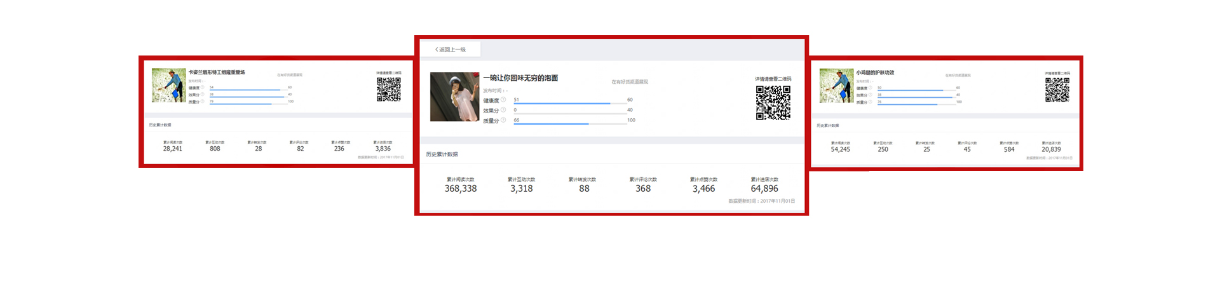
Task: Click help icon beside 质量分 in center panel
Action: (x=503, y=120)
